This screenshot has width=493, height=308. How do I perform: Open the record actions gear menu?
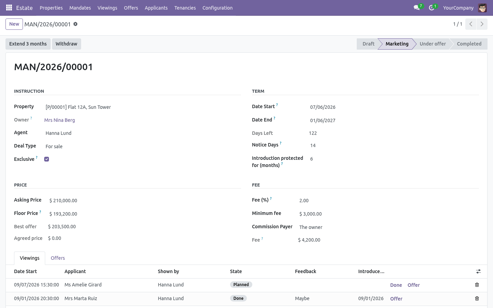click(x=75, y=24)
